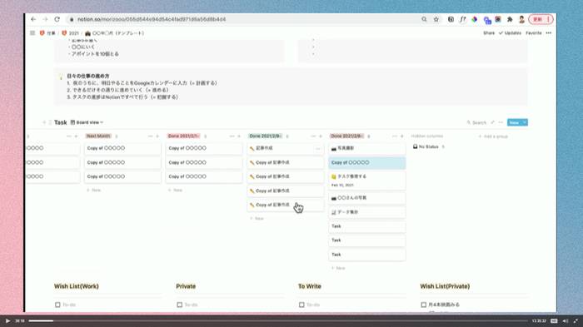Image resolution: width=583 pixels, height=327 pixels.
Task: Check the Private section to-do checkbox
Action: click(180, 305)
